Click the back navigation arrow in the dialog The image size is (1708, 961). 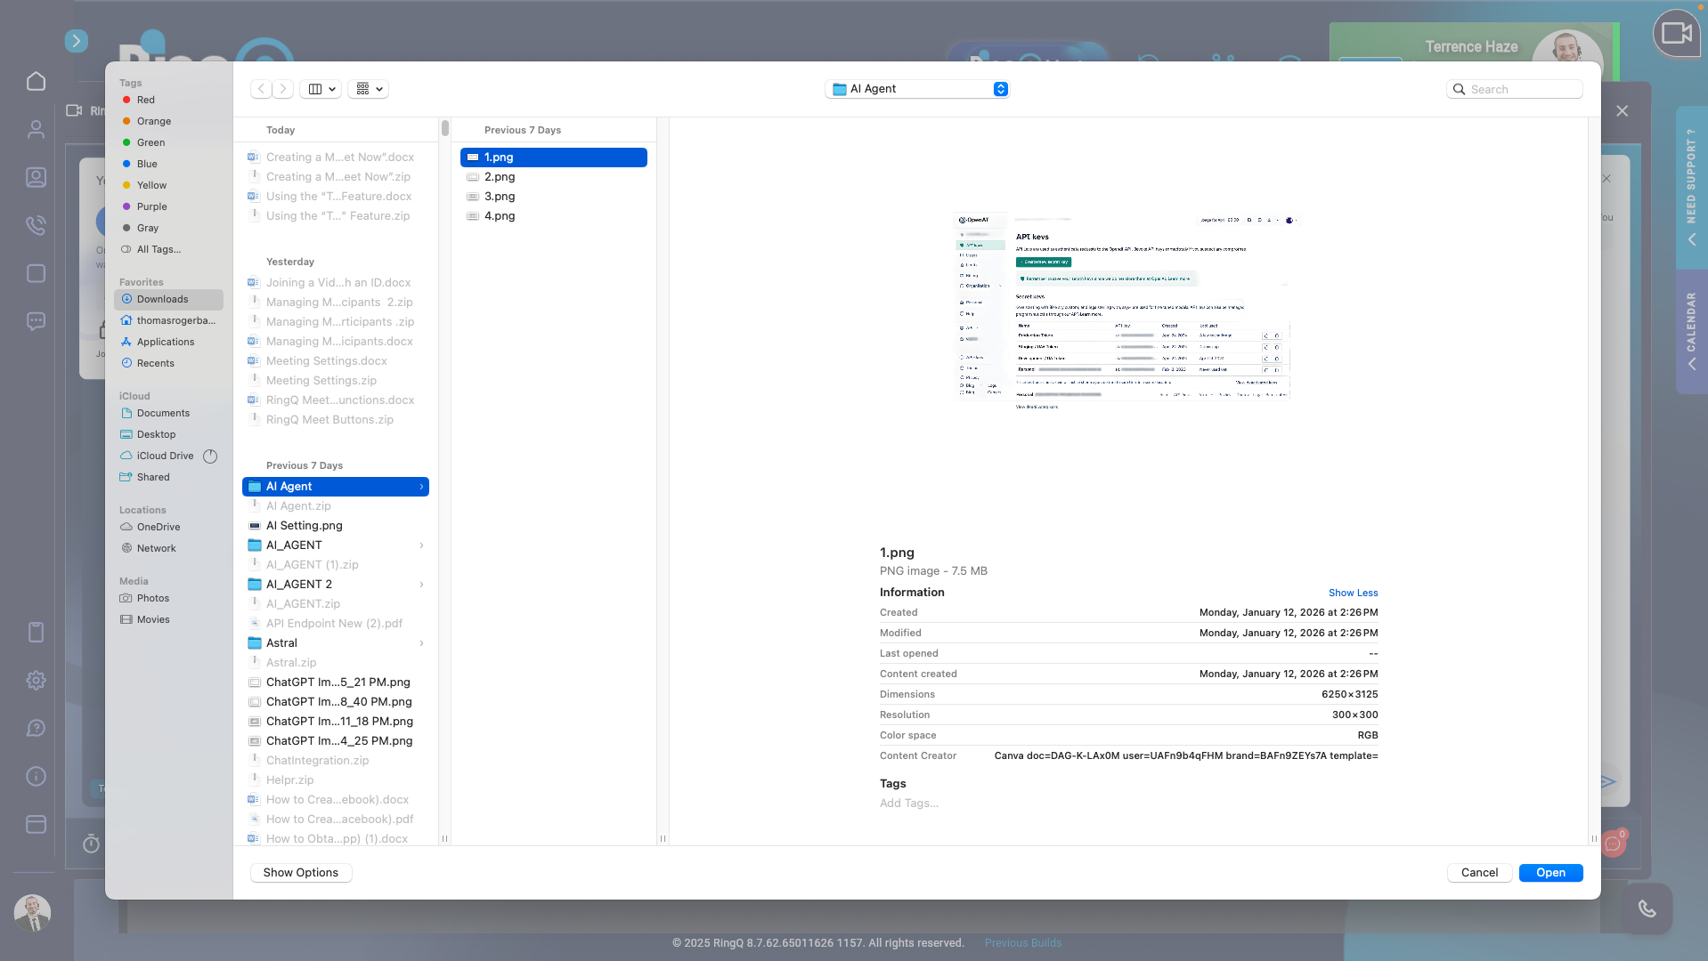click(261, 88)
